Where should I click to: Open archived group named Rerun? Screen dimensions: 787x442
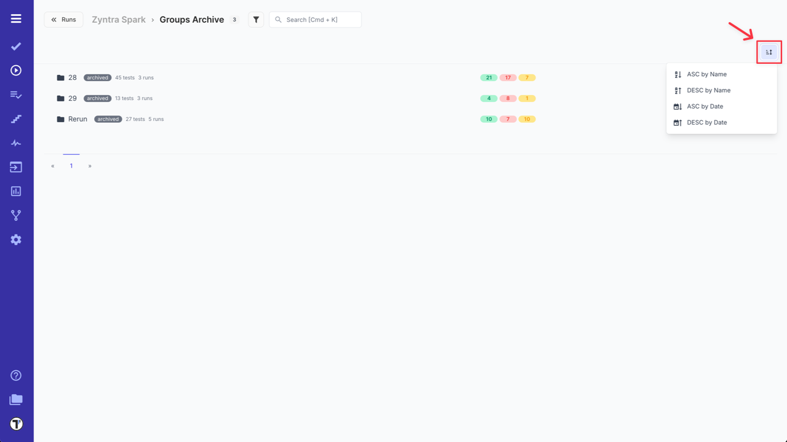pyautogui.click(x=77, y=118)
